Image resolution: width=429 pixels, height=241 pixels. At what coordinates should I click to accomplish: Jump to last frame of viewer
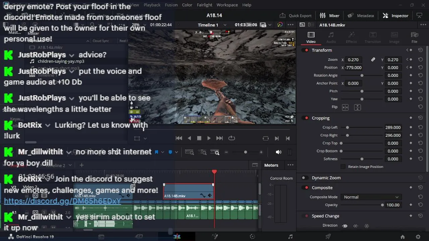pos(220,138)
